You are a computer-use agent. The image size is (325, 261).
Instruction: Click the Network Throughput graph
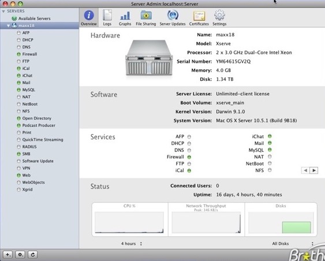(x=206, y=222)
